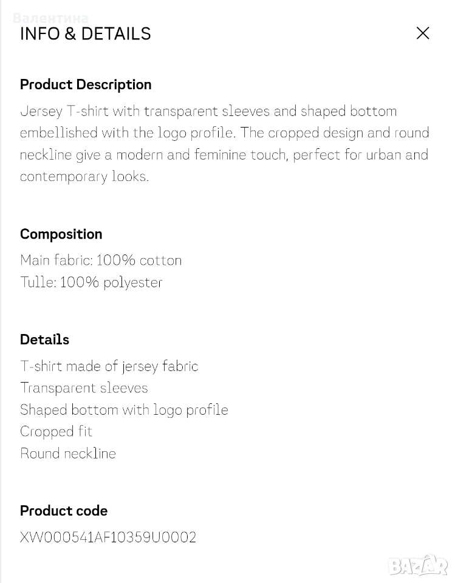Click the 'contemporary looks.' text line
This screenshot has width=455, height=583.
84,177
